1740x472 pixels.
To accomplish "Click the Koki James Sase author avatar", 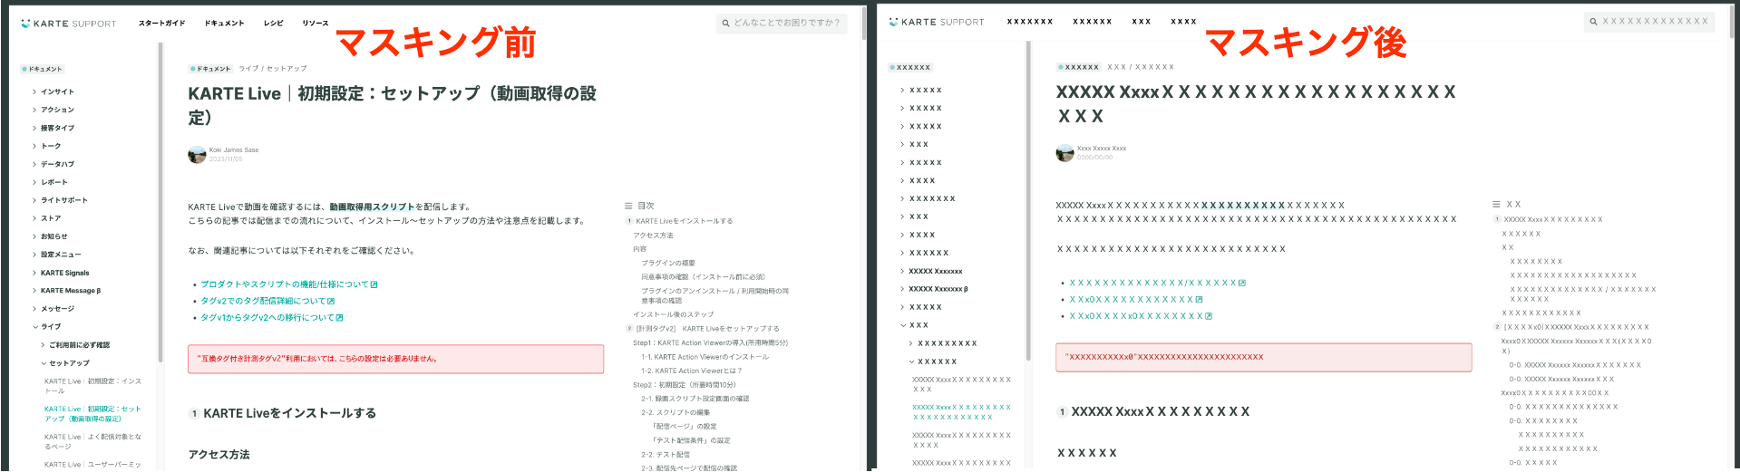I will (x=197, y=155).
